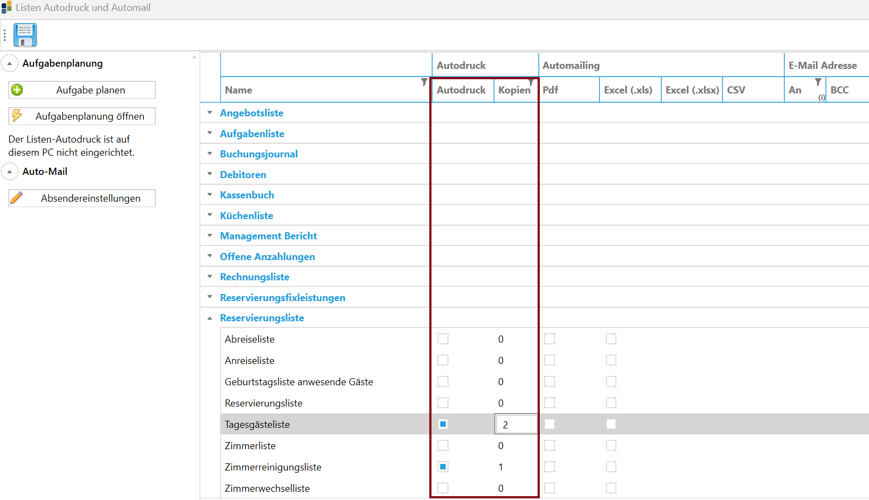Viewport: 869px width, 500px height.
Task: Click the floppy disk save icon
Action: coord(25,35)
